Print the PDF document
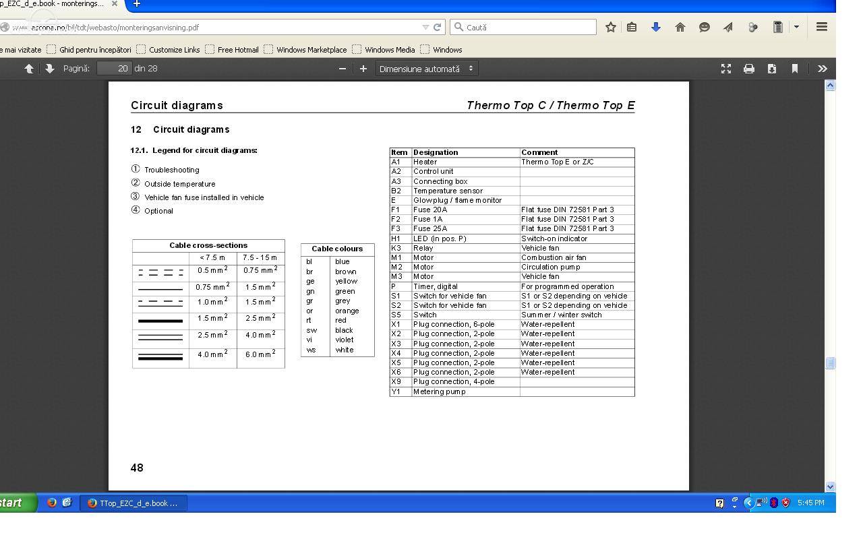This screenshot has height=539, width=863. point(749,69)
